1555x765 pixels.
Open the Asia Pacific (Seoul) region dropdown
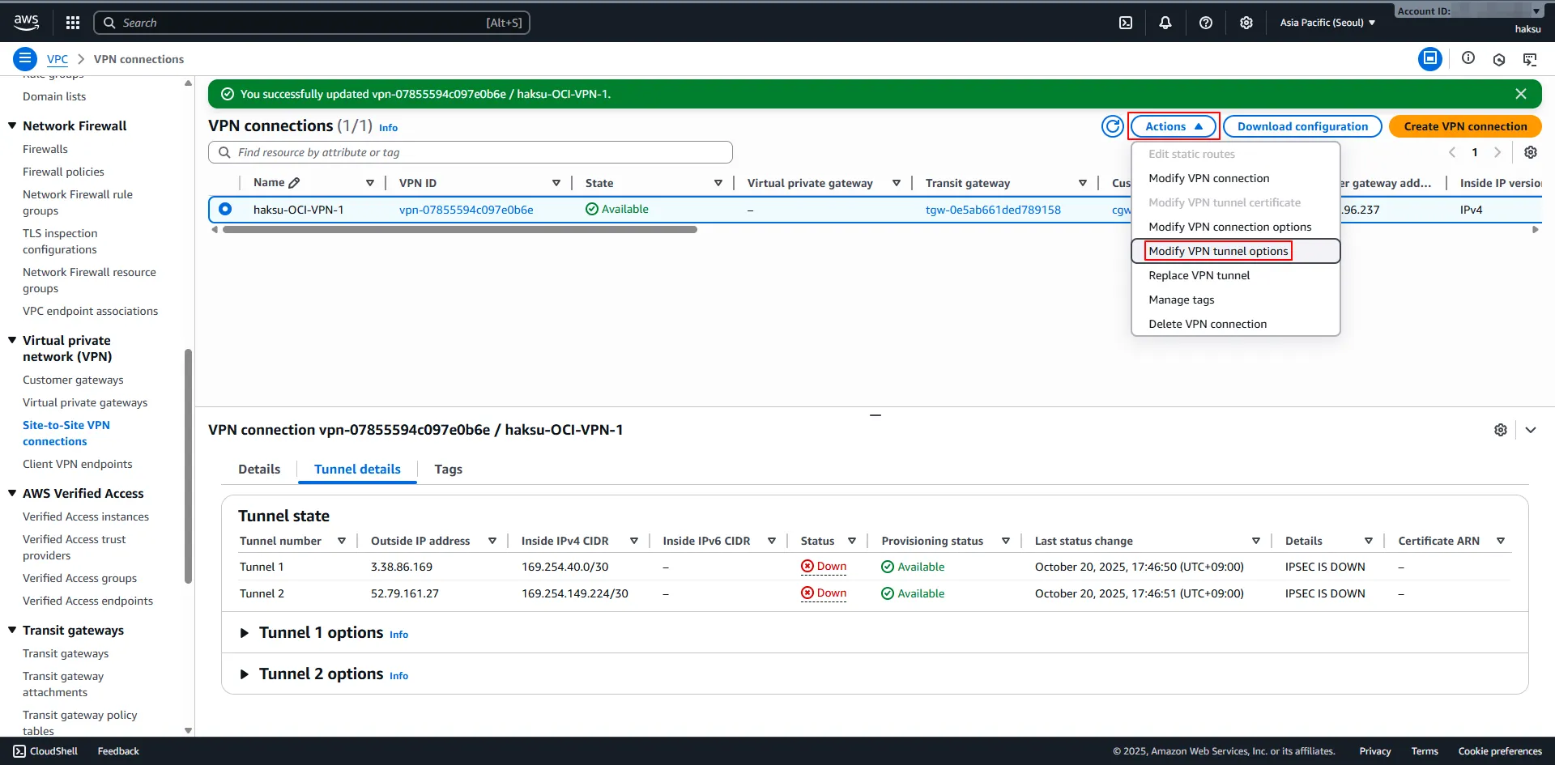point(1327,23)
